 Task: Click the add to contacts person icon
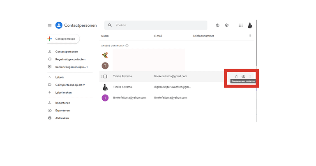(x=243, y=76)
